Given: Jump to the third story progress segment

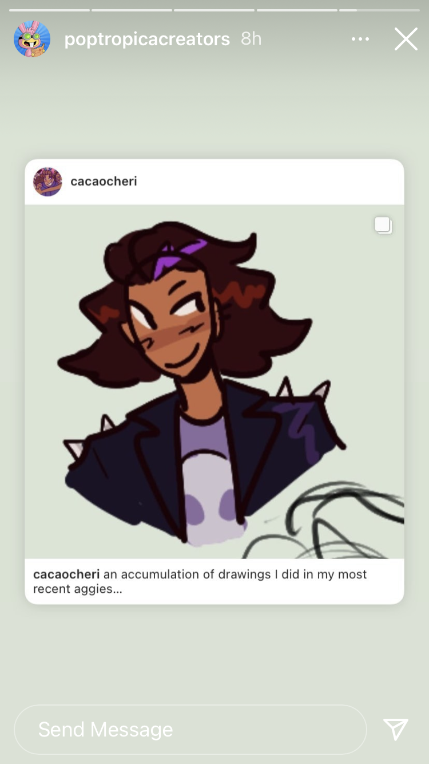Looking at the screenshot, I should point(214,10).
